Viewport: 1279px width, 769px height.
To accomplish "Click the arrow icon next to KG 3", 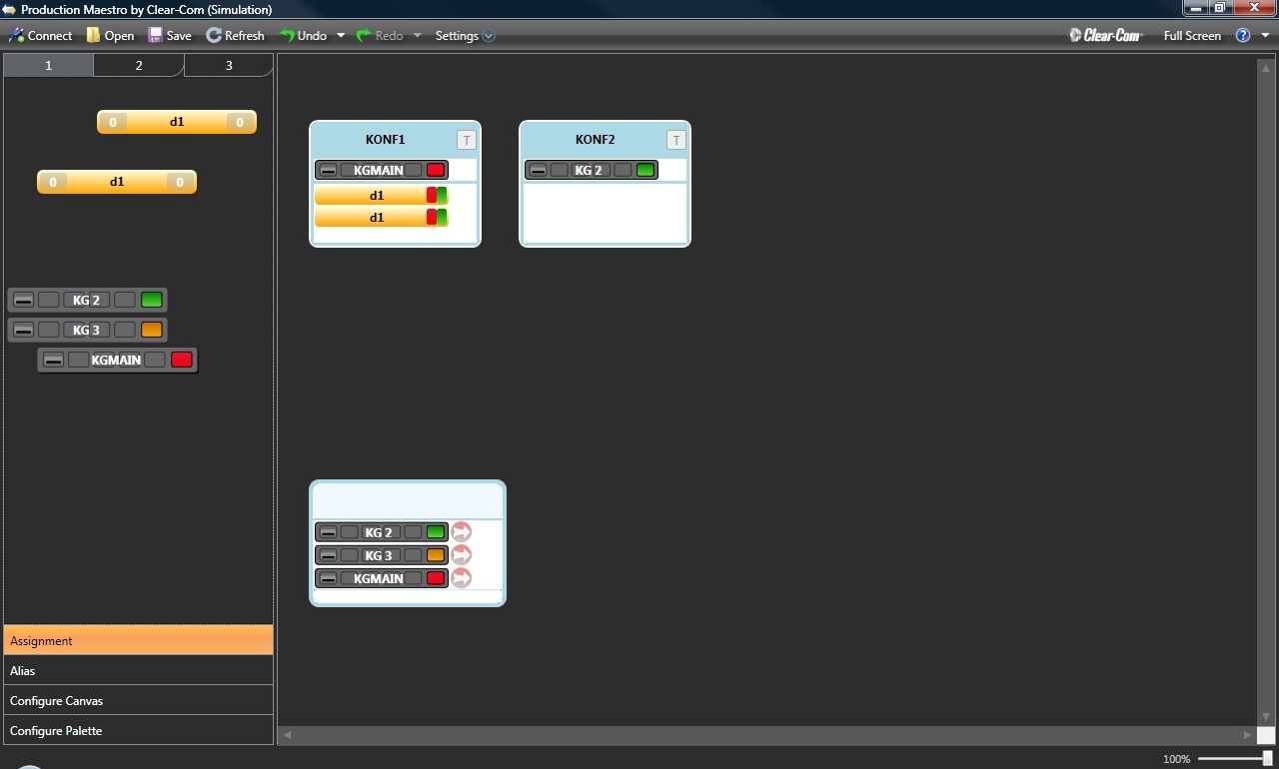I will point(461,555).
